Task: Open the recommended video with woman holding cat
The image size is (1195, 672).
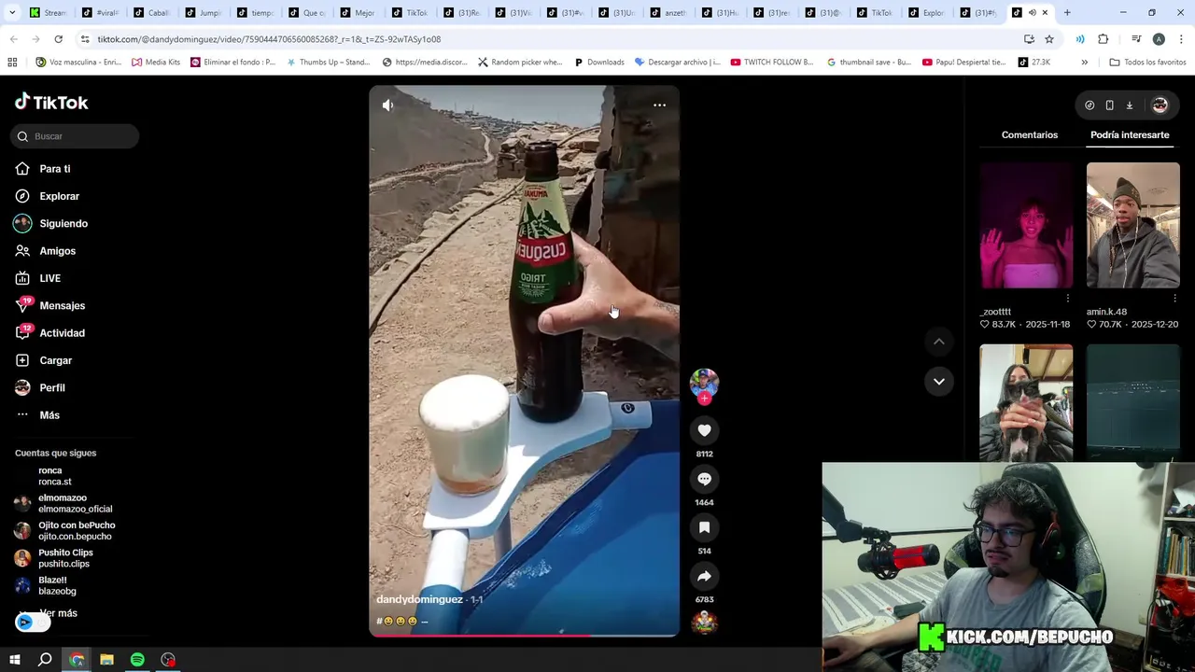Action: 1026,403
